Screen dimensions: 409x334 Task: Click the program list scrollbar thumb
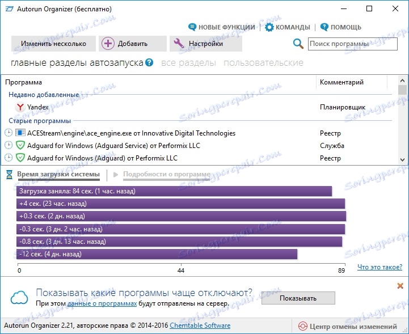[x=403, y=90]
